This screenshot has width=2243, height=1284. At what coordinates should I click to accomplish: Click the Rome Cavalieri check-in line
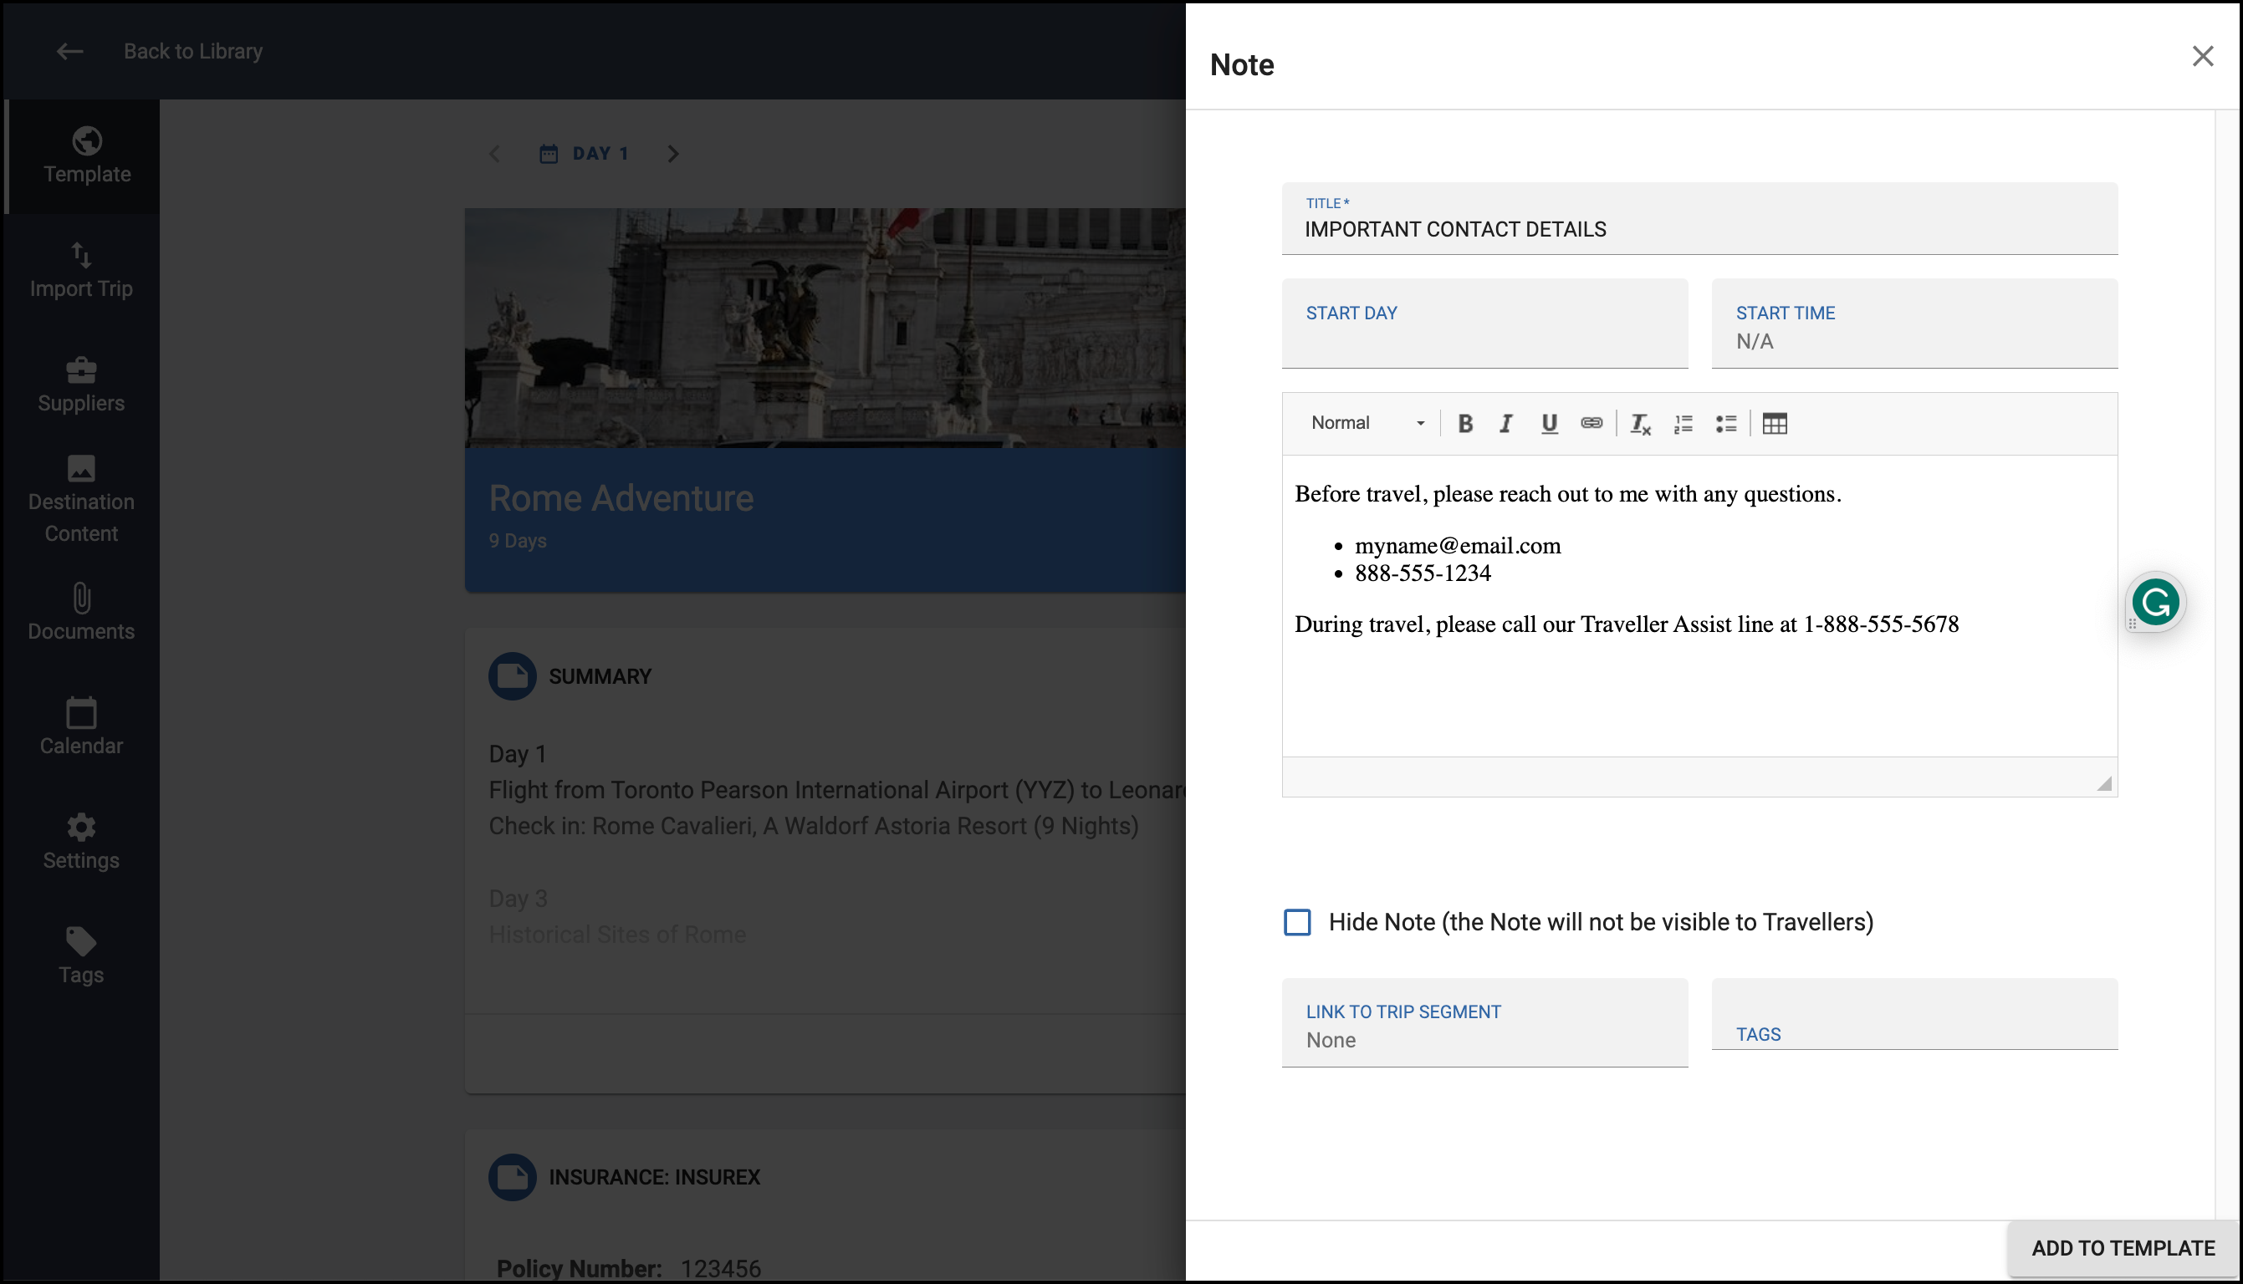(813, 826)
